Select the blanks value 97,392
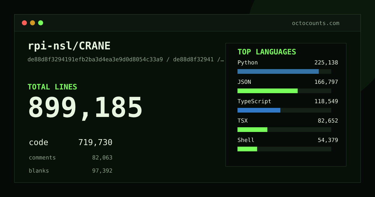 (102, 171)
